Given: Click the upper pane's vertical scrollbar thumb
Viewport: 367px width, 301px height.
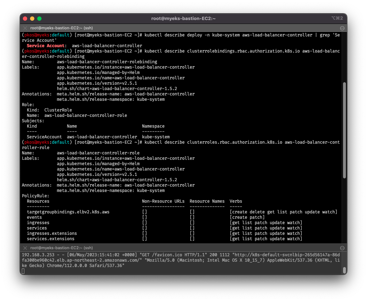Looking at the screenshot, I should pyautogui.click(x=344, y=130).
